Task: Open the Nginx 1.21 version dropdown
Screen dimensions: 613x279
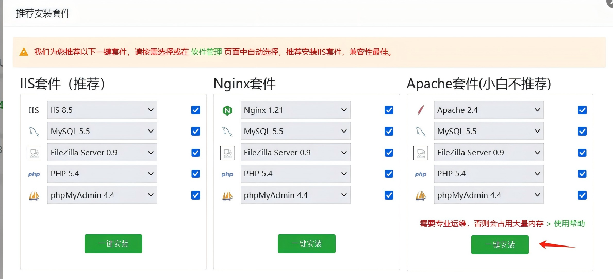Action: tap(295, 110)
